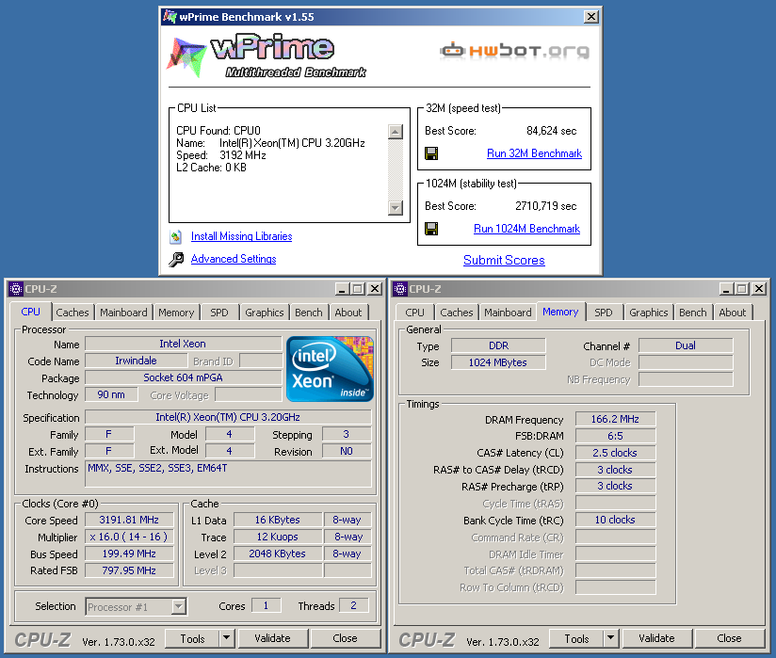The height and width of the screenshot is (658, 776).
Task: Switch to Caches tab in right CPU-Z
Action: coord(457,313)
